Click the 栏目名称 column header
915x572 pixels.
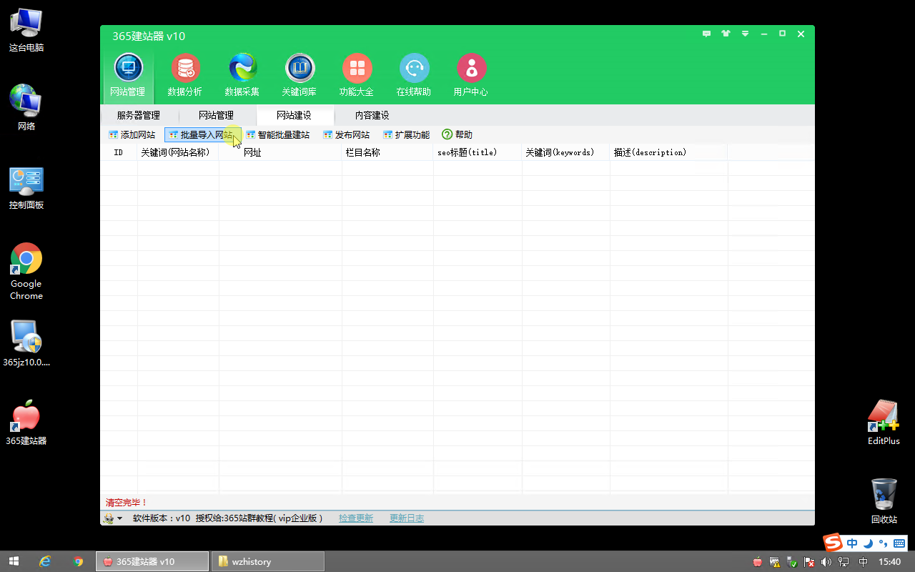click(x=387, y=152)
